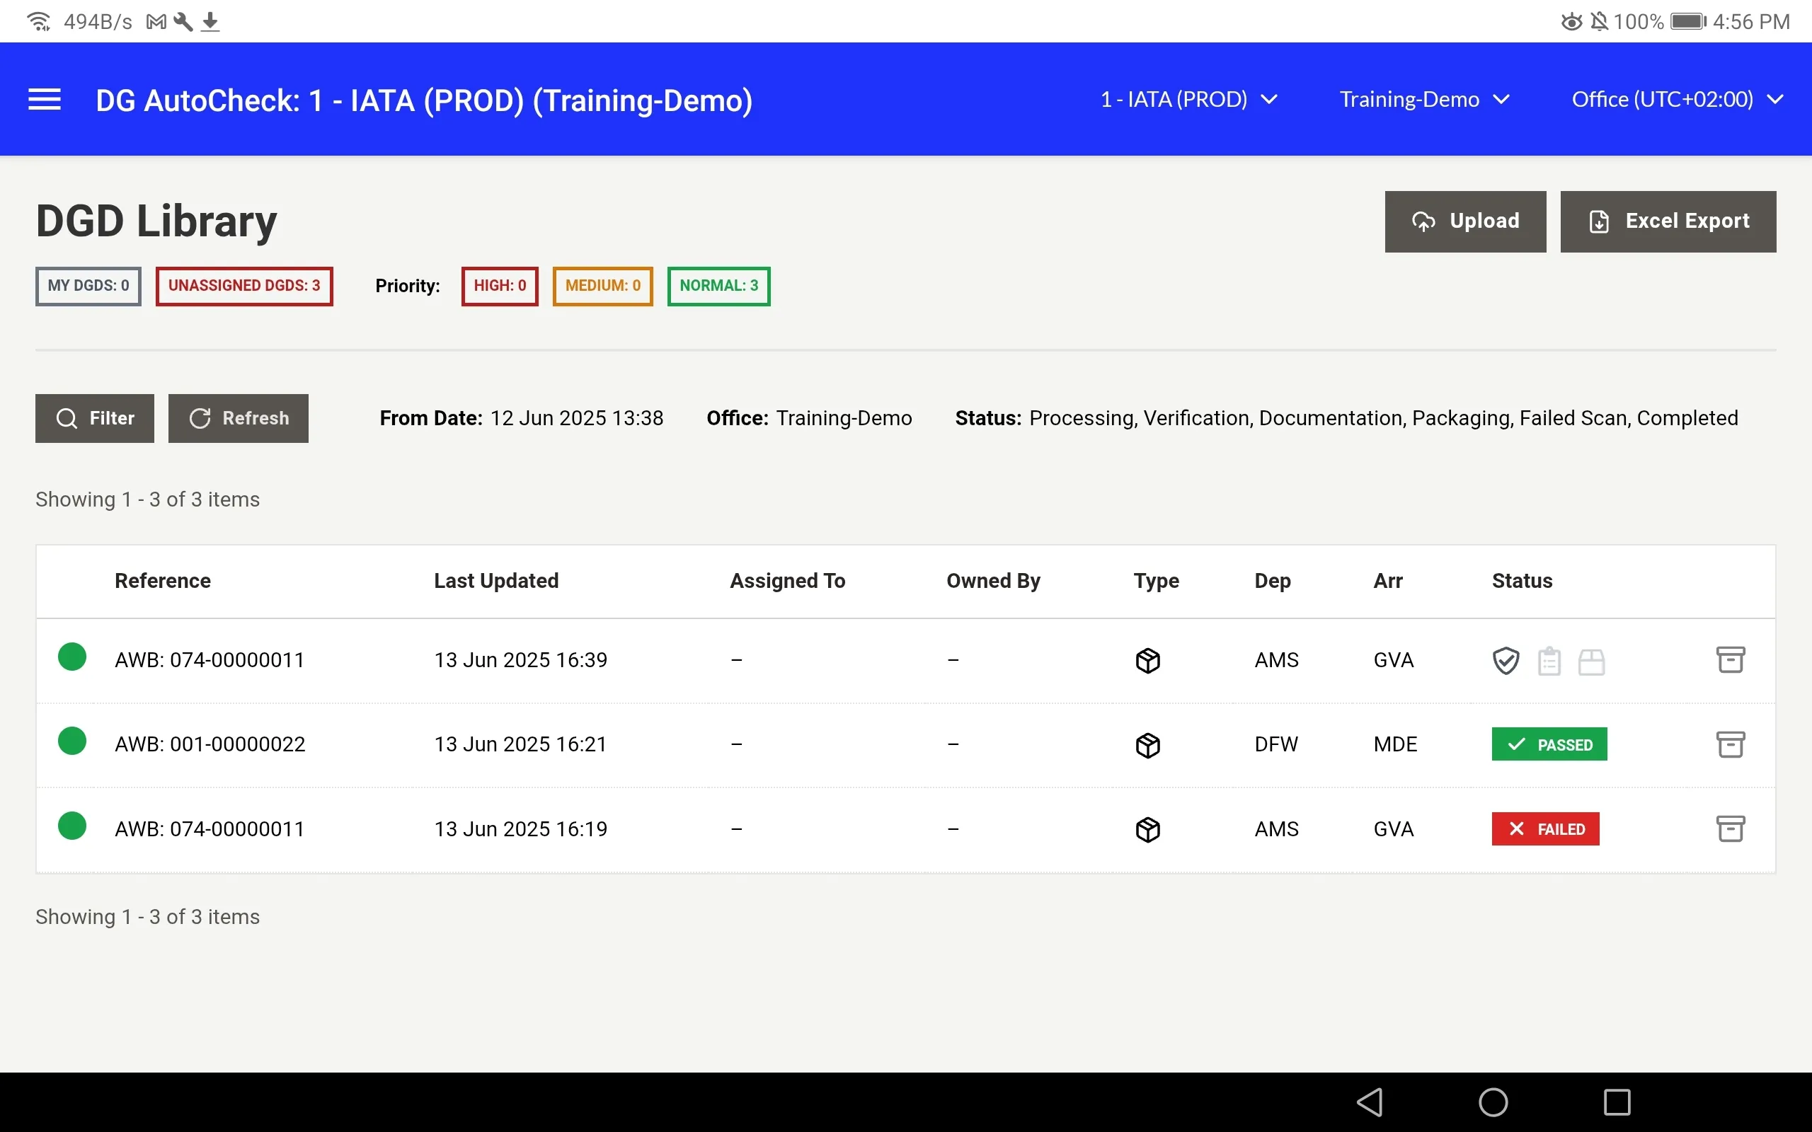
Task: Open the PASSED status badge
Action: tap(1549, 744)
